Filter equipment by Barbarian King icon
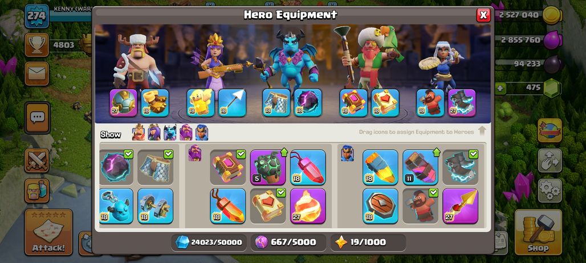 [x=139, y=132]
